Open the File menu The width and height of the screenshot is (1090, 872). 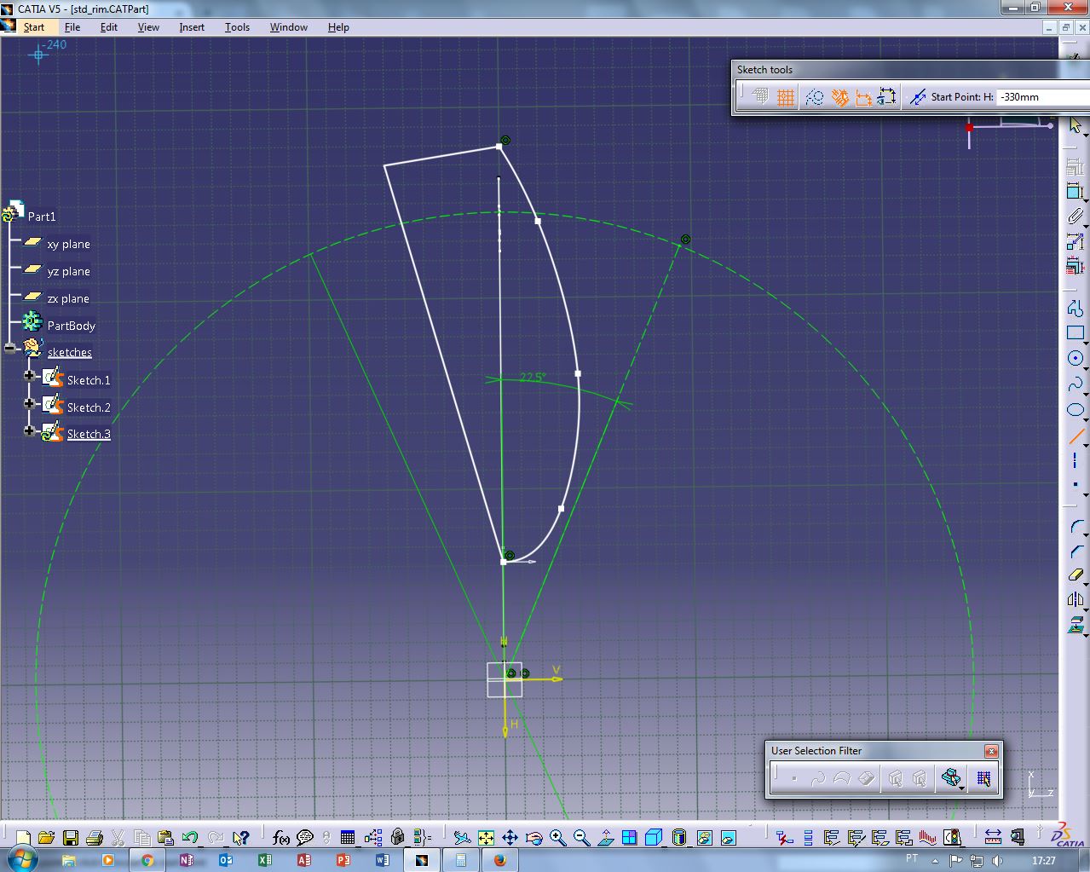coord(72,27)
